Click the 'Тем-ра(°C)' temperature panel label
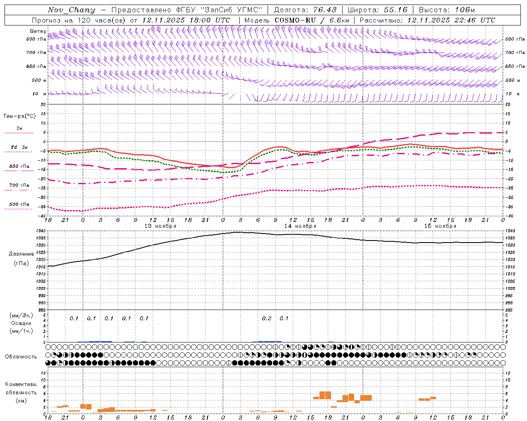 pyautogui.click(x=19, y=116)
